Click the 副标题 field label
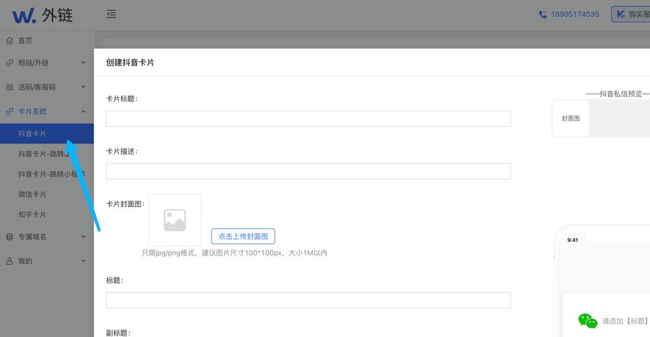 coord(118,333)
